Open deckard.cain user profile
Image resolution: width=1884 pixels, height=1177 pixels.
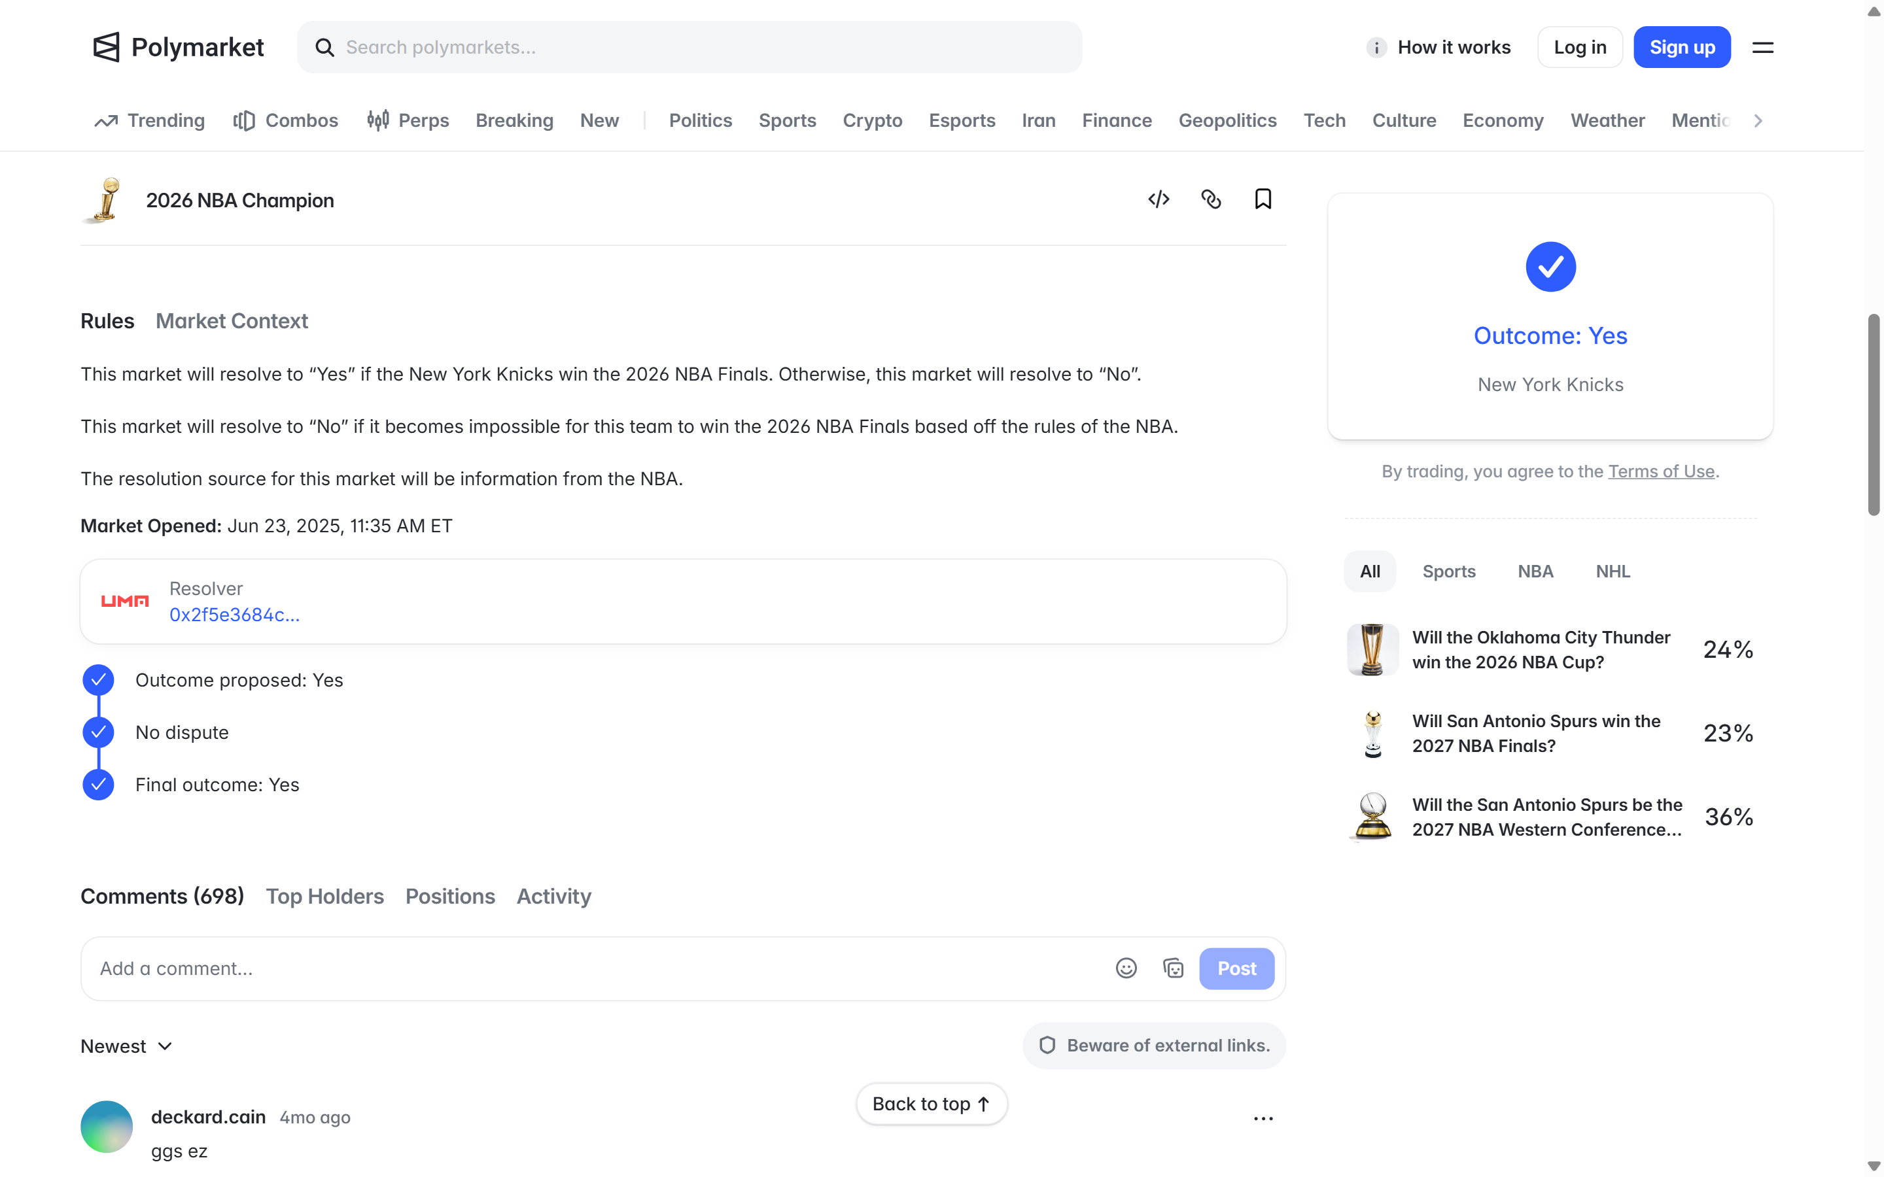point(208,1117)
